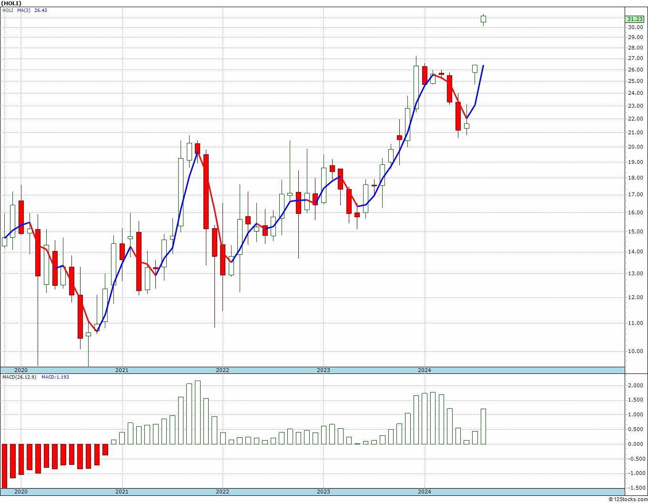Click 2020 on the price chart time axis
The height and width of the screenshot is (503, 648).
20,370
